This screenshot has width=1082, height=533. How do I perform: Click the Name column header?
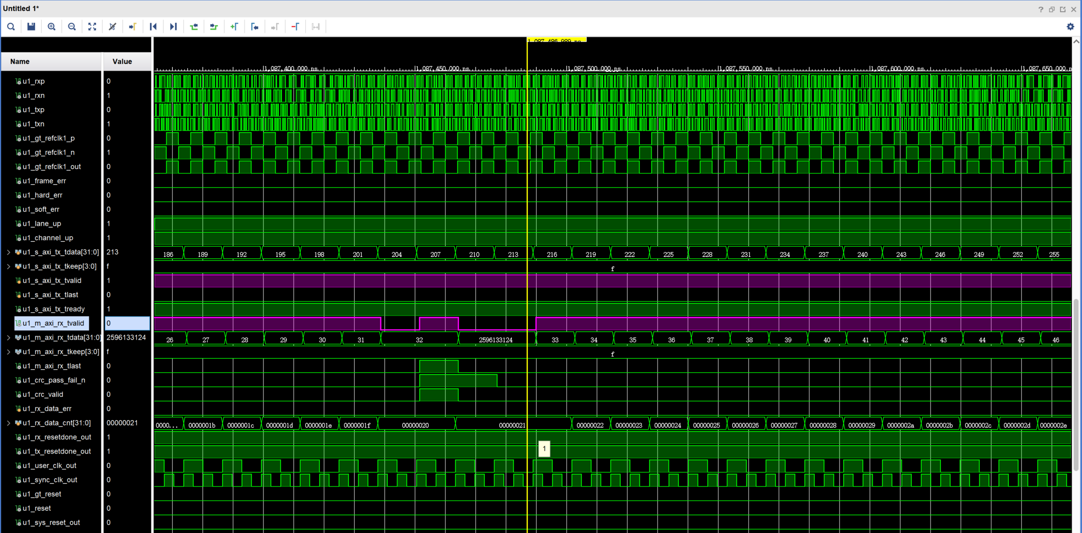[20, 62]
